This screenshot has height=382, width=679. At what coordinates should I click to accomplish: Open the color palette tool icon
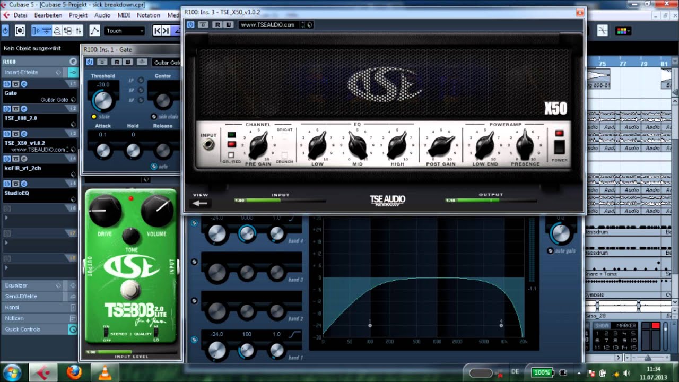(x=623, y=31)
